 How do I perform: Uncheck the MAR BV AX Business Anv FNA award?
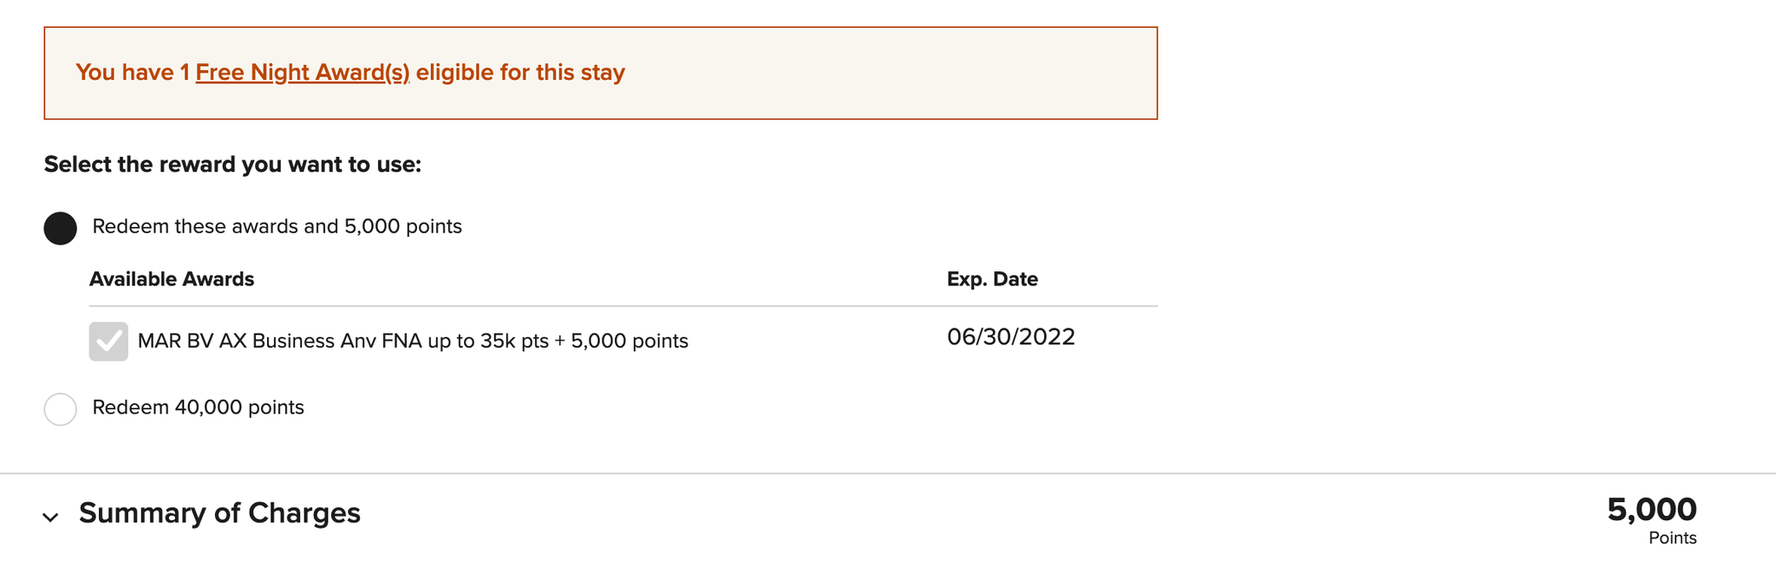pos(106,340)
